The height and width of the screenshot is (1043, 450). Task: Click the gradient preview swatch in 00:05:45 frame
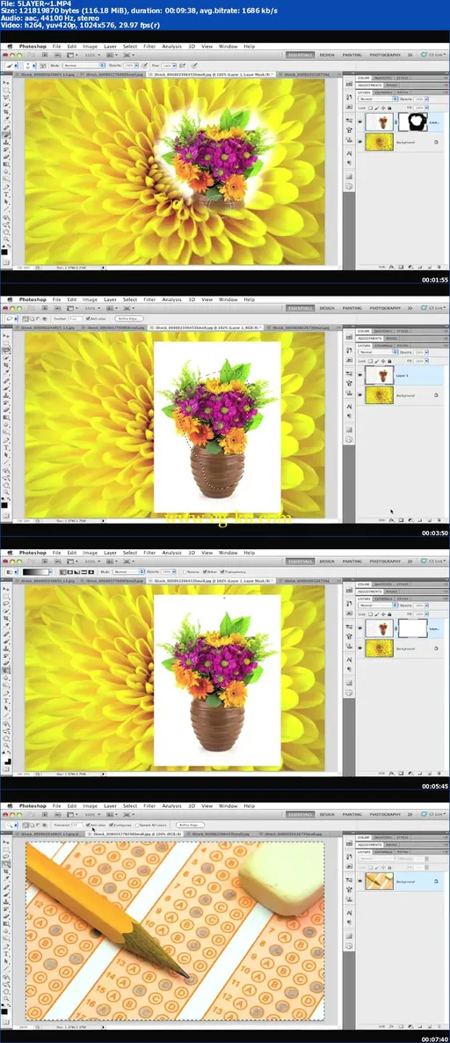36,570
